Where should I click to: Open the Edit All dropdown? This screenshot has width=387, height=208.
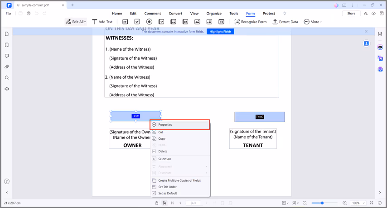76,22
